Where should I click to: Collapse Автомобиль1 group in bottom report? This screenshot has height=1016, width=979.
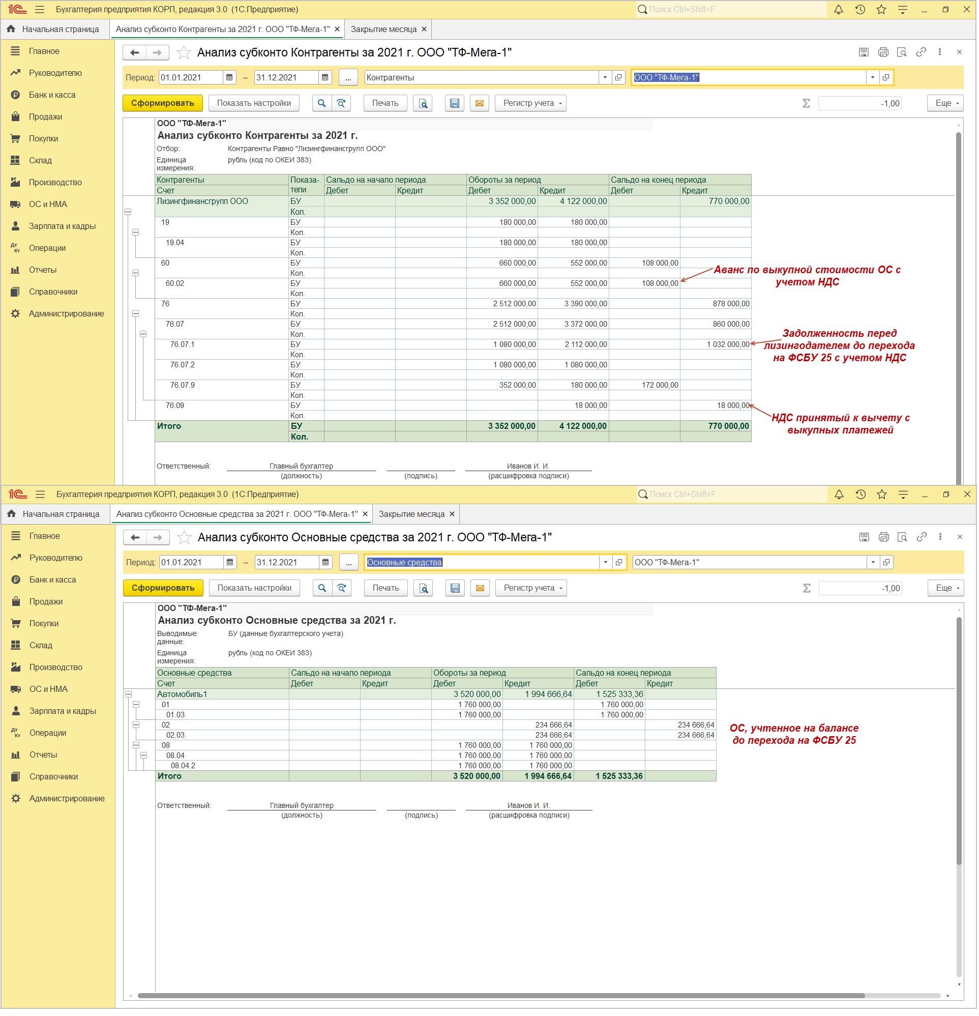point(129,695)
